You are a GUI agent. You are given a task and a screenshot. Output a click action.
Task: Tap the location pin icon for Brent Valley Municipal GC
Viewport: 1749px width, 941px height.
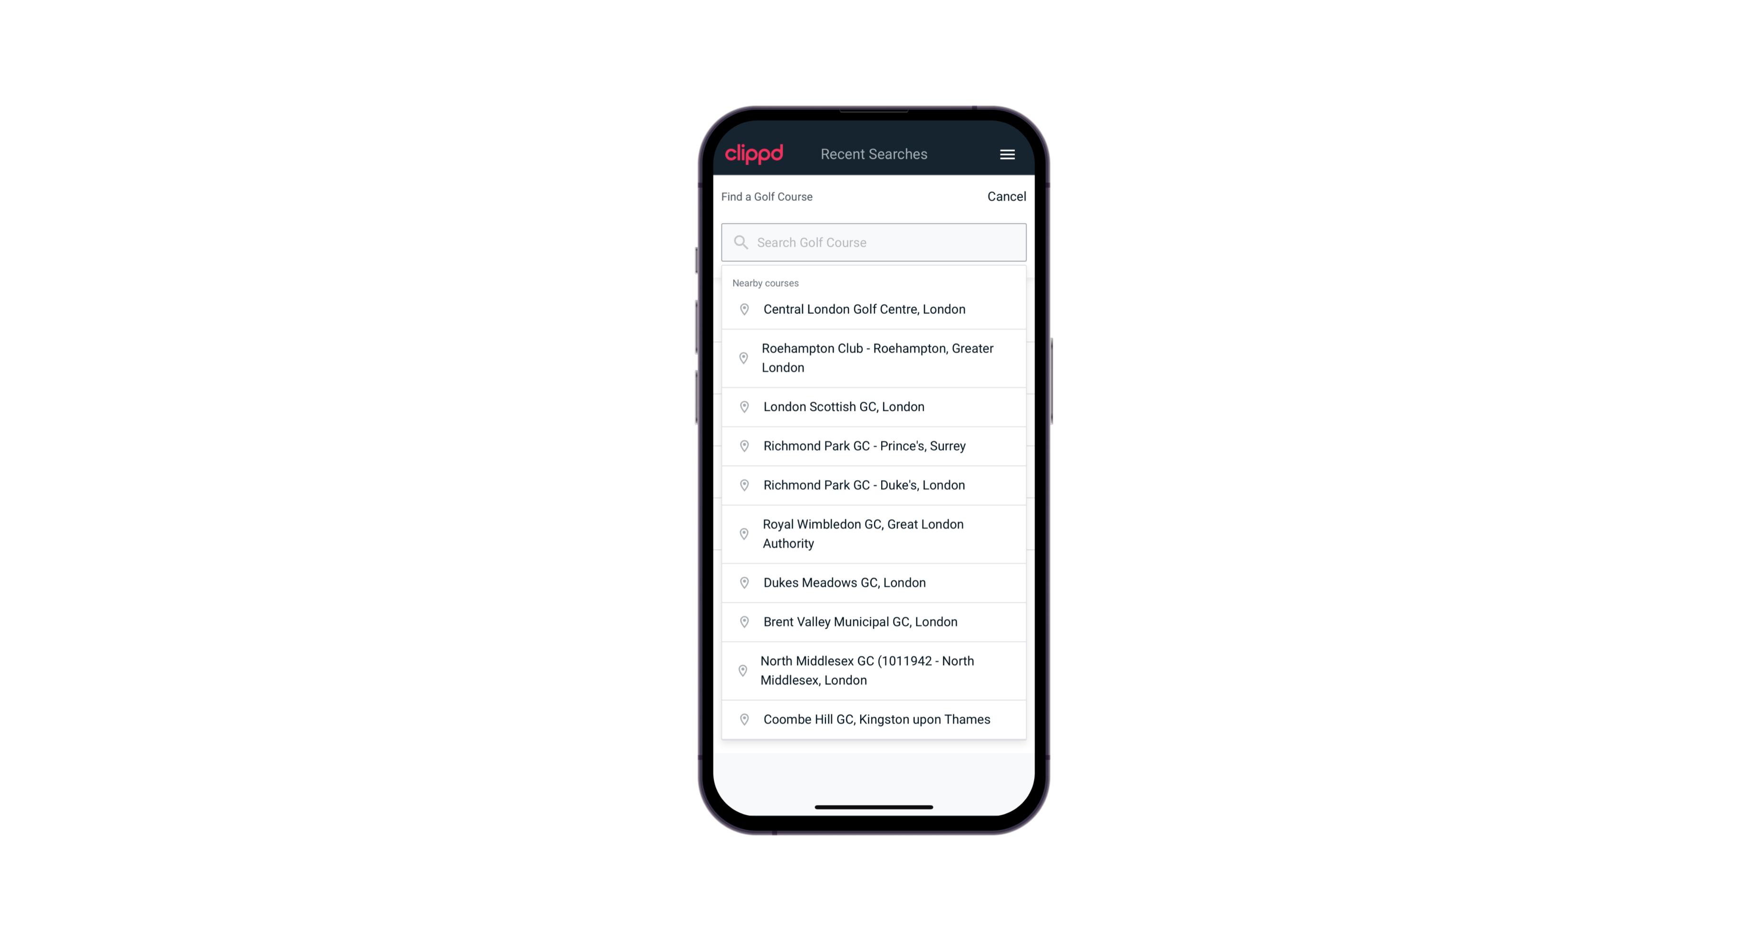(742, 621)
